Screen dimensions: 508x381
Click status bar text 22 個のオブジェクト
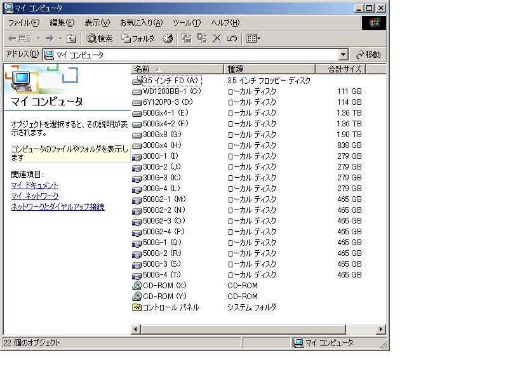(31, 343)
